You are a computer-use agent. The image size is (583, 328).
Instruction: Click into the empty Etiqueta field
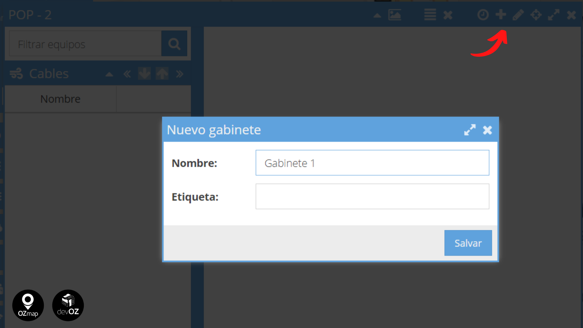(372, 196)
